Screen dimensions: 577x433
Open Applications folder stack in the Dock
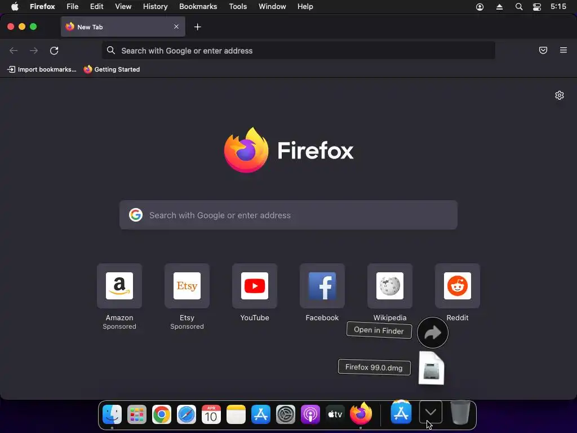click(x=401, y=412)
